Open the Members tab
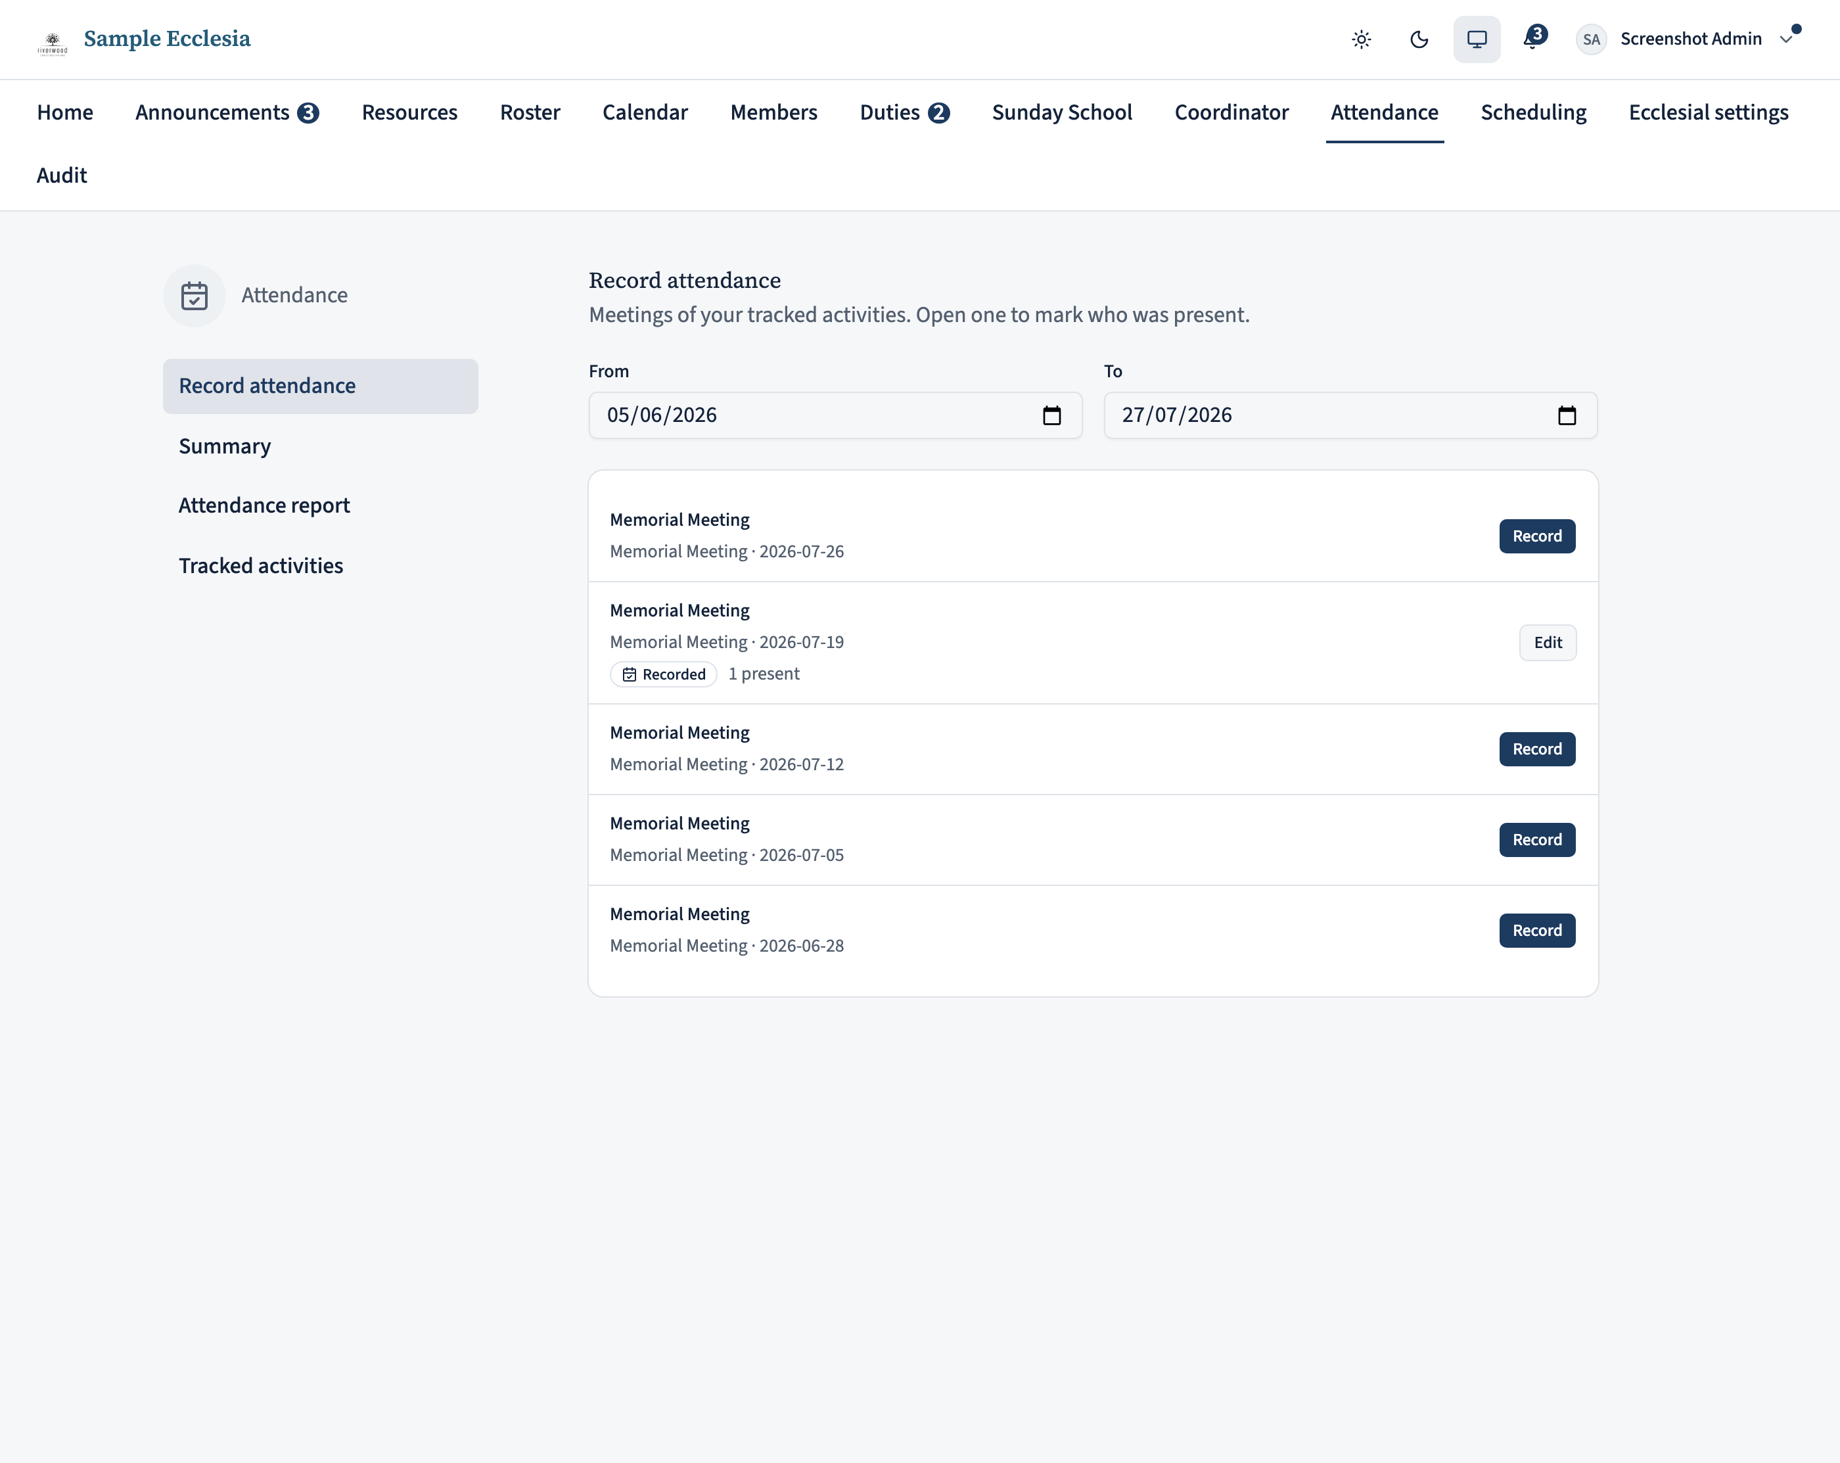Image resolution: width=1840 pixels, height=1463 pixels. click(x=774, y=112)
